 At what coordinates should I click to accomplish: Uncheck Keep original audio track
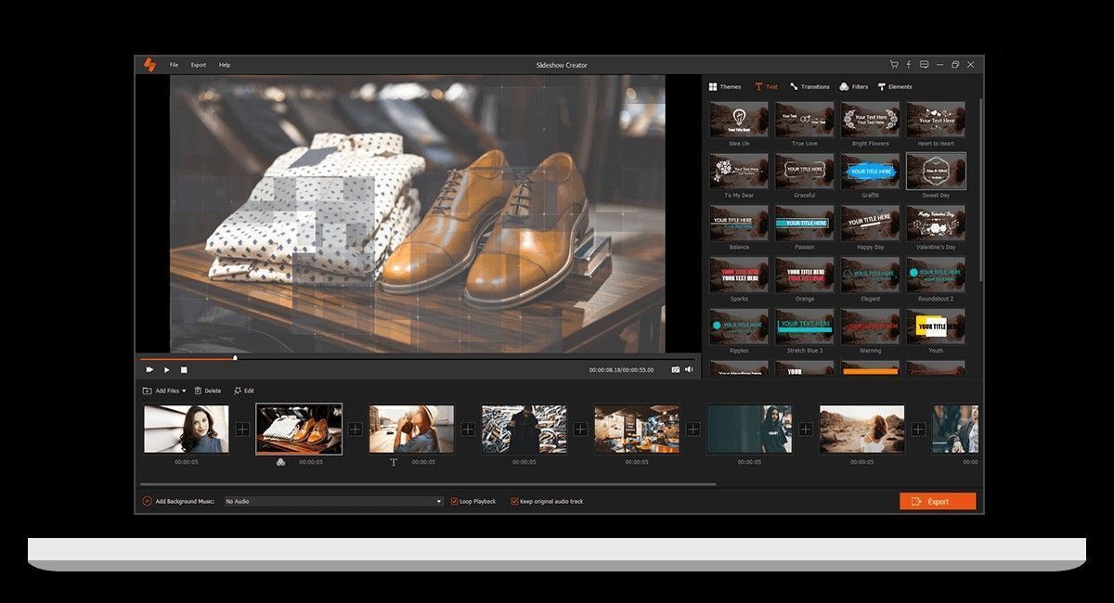[514, 501]
